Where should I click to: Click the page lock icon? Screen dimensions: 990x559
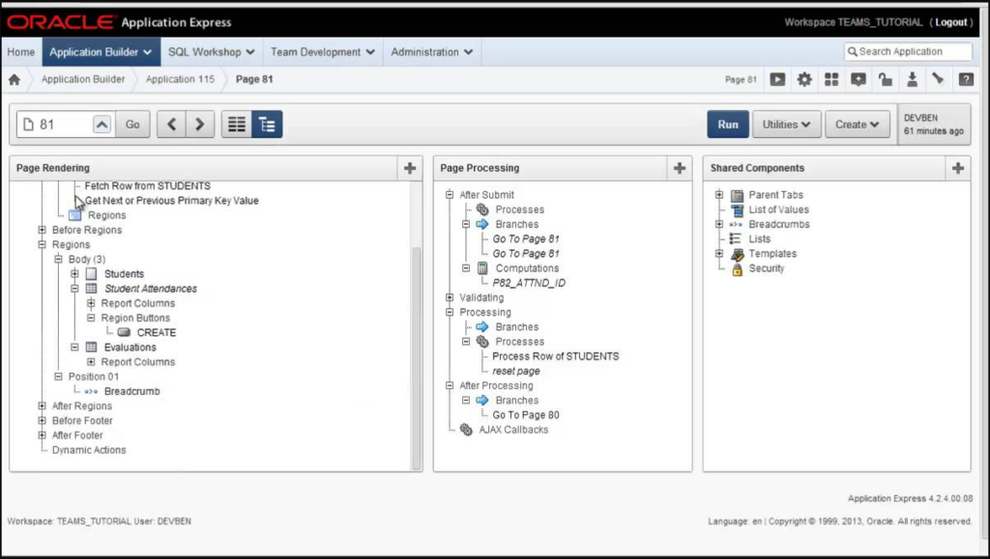[886, 79]
